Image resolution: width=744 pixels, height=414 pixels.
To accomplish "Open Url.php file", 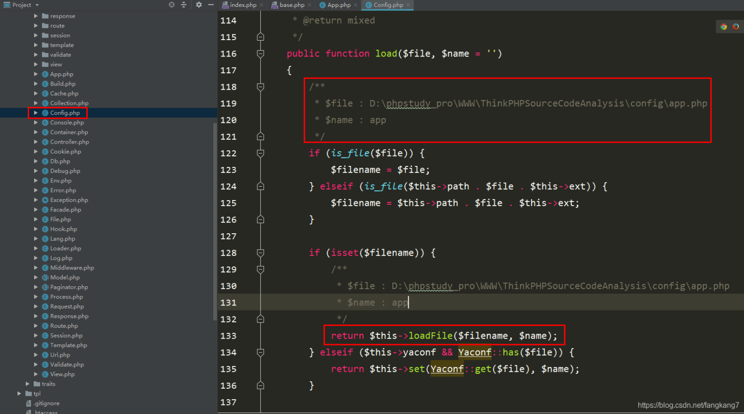I will (x=60, y=355).
